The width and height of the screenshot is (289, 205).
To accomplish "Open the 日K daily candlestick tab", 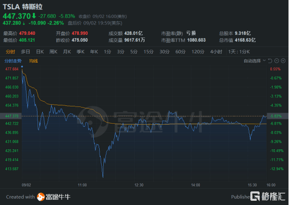I will pos(40,52).
